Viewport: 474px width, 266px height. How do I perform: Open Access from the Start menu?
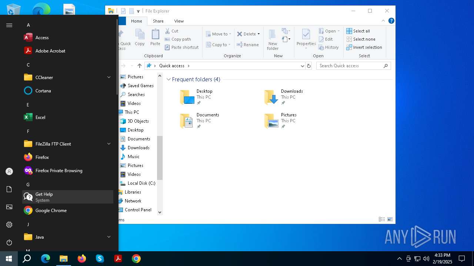pos(68,37)
